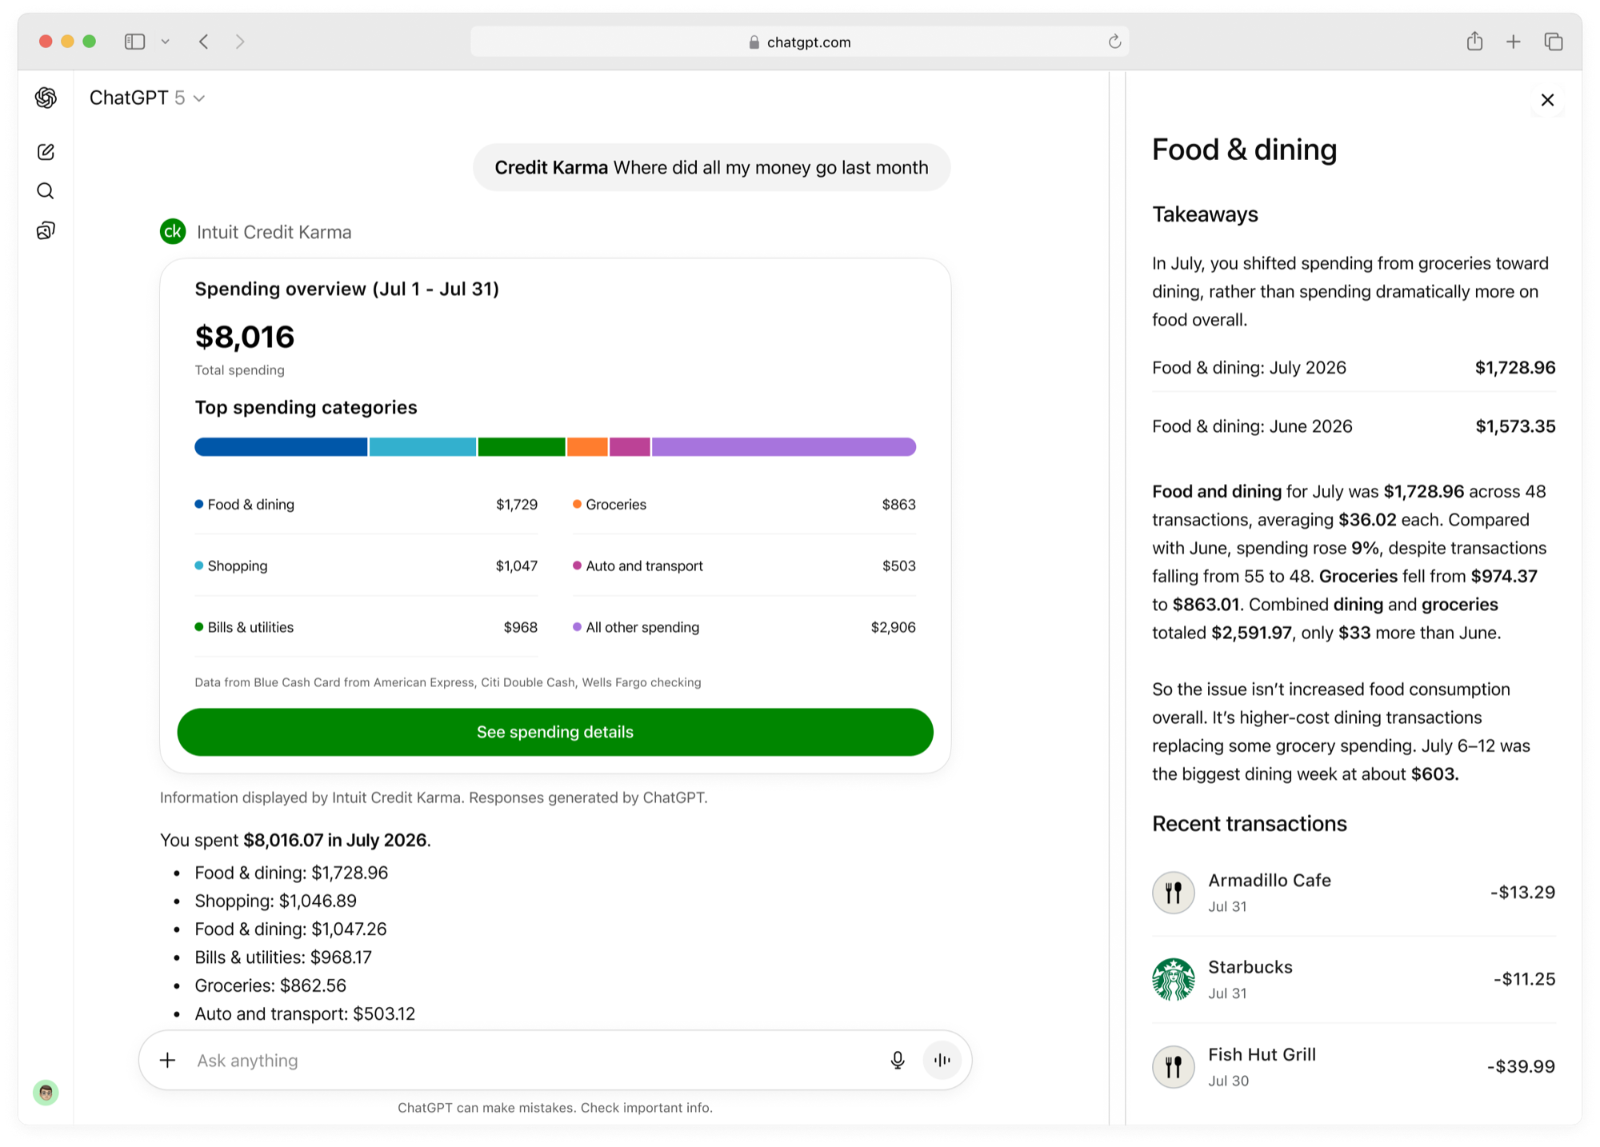Click the Bills & utilities: $968.17 bullet
The width and height of the screenshot is (1600, 1147).
tap(283, 957)
